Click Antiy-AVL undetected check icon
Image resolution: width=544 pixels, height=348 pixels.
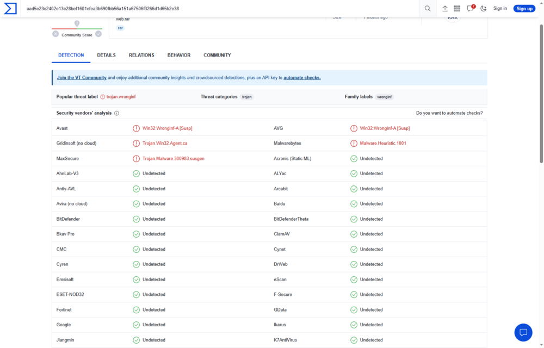(136, 189)
